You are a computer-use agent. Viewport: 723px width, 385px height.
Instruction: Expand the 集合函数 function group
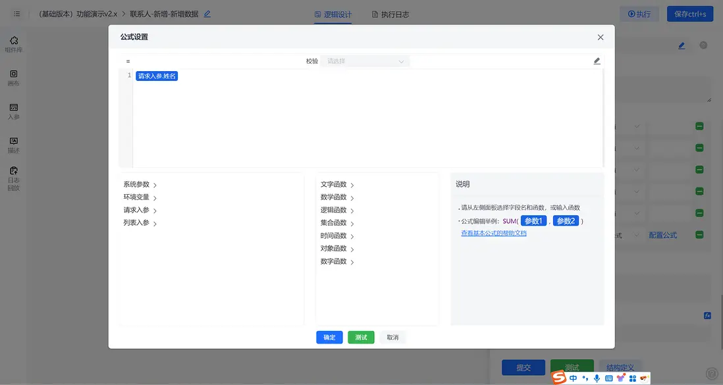[338, 223]
